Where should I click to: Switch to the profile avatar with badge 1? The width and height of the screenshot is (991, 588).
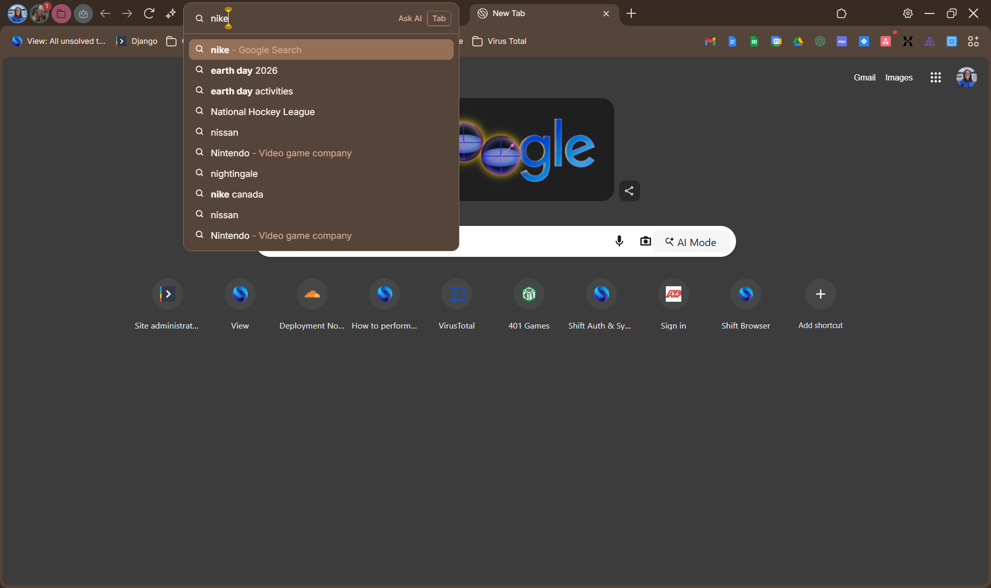click(x=40, y=13)
